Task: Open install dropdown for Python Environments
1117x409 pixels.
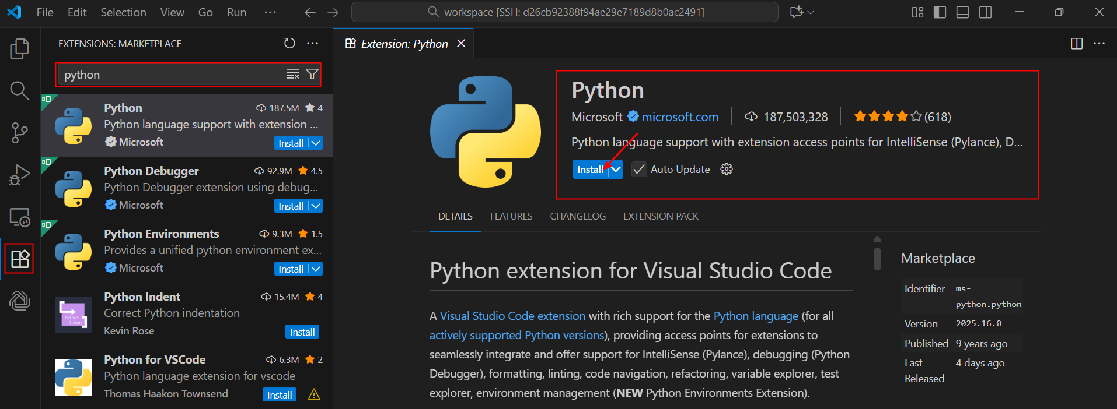Action: click(316, 269)
